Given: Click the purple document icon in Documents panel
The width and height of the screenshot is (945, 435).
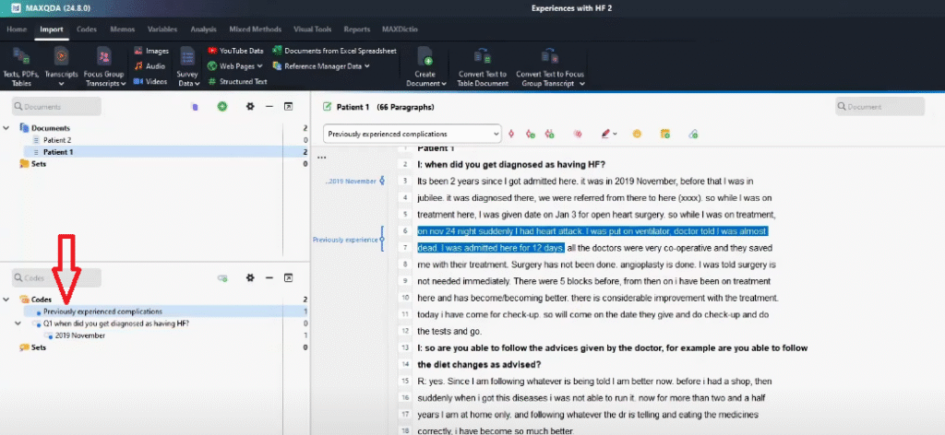Looking at the screenshot, I should [194, 107].
